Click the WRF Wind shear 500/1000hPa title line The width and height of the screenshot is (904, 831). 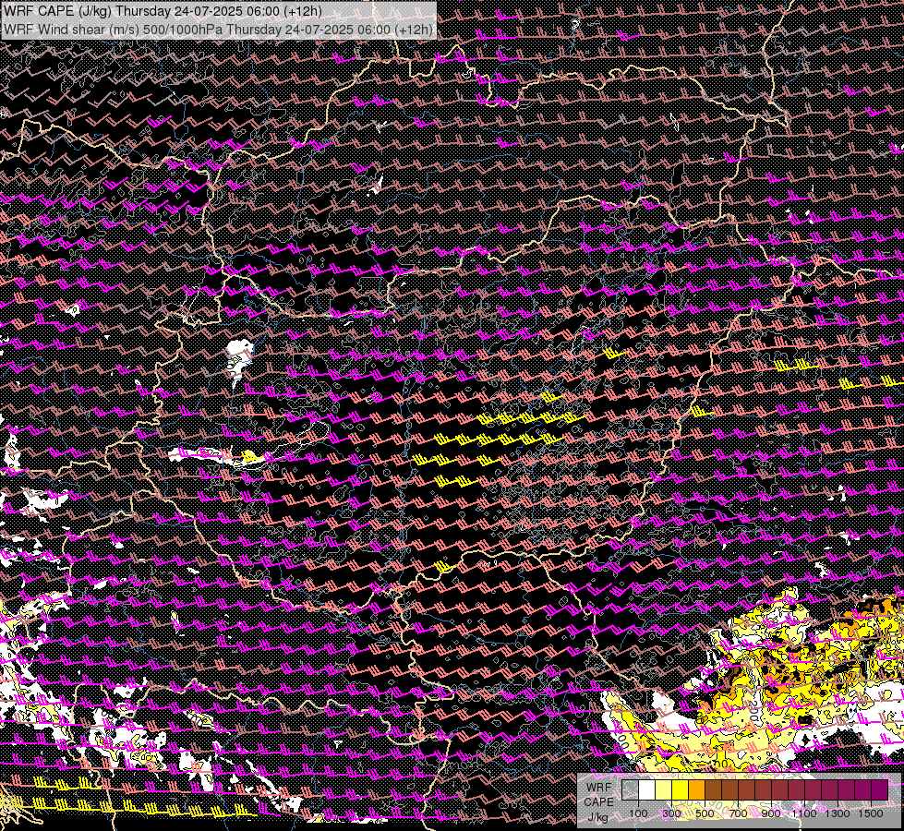click(x=218, y=30)
